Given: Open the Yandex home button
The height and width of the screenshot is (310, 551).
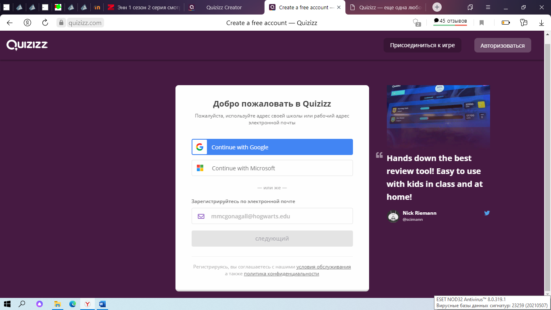Looking at the screenshot, I should pyautogui.click(x=27, y=23).
